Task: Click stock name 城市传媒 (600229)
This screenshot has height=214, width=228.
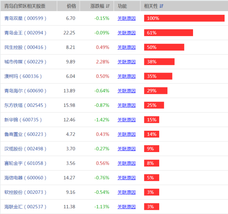Action: 25,62
